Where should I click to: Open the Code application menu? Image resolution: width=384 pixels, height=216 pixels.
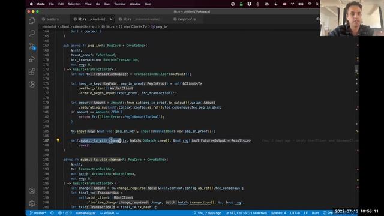click(41, 4)
